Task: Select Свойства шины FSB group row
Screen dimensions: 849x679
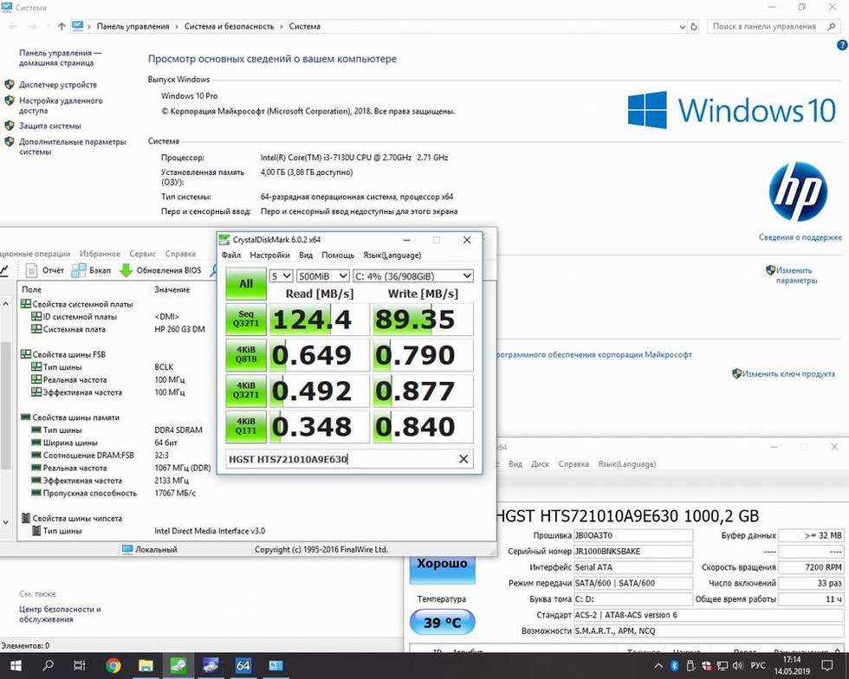Action: click(x=63, y=354)
